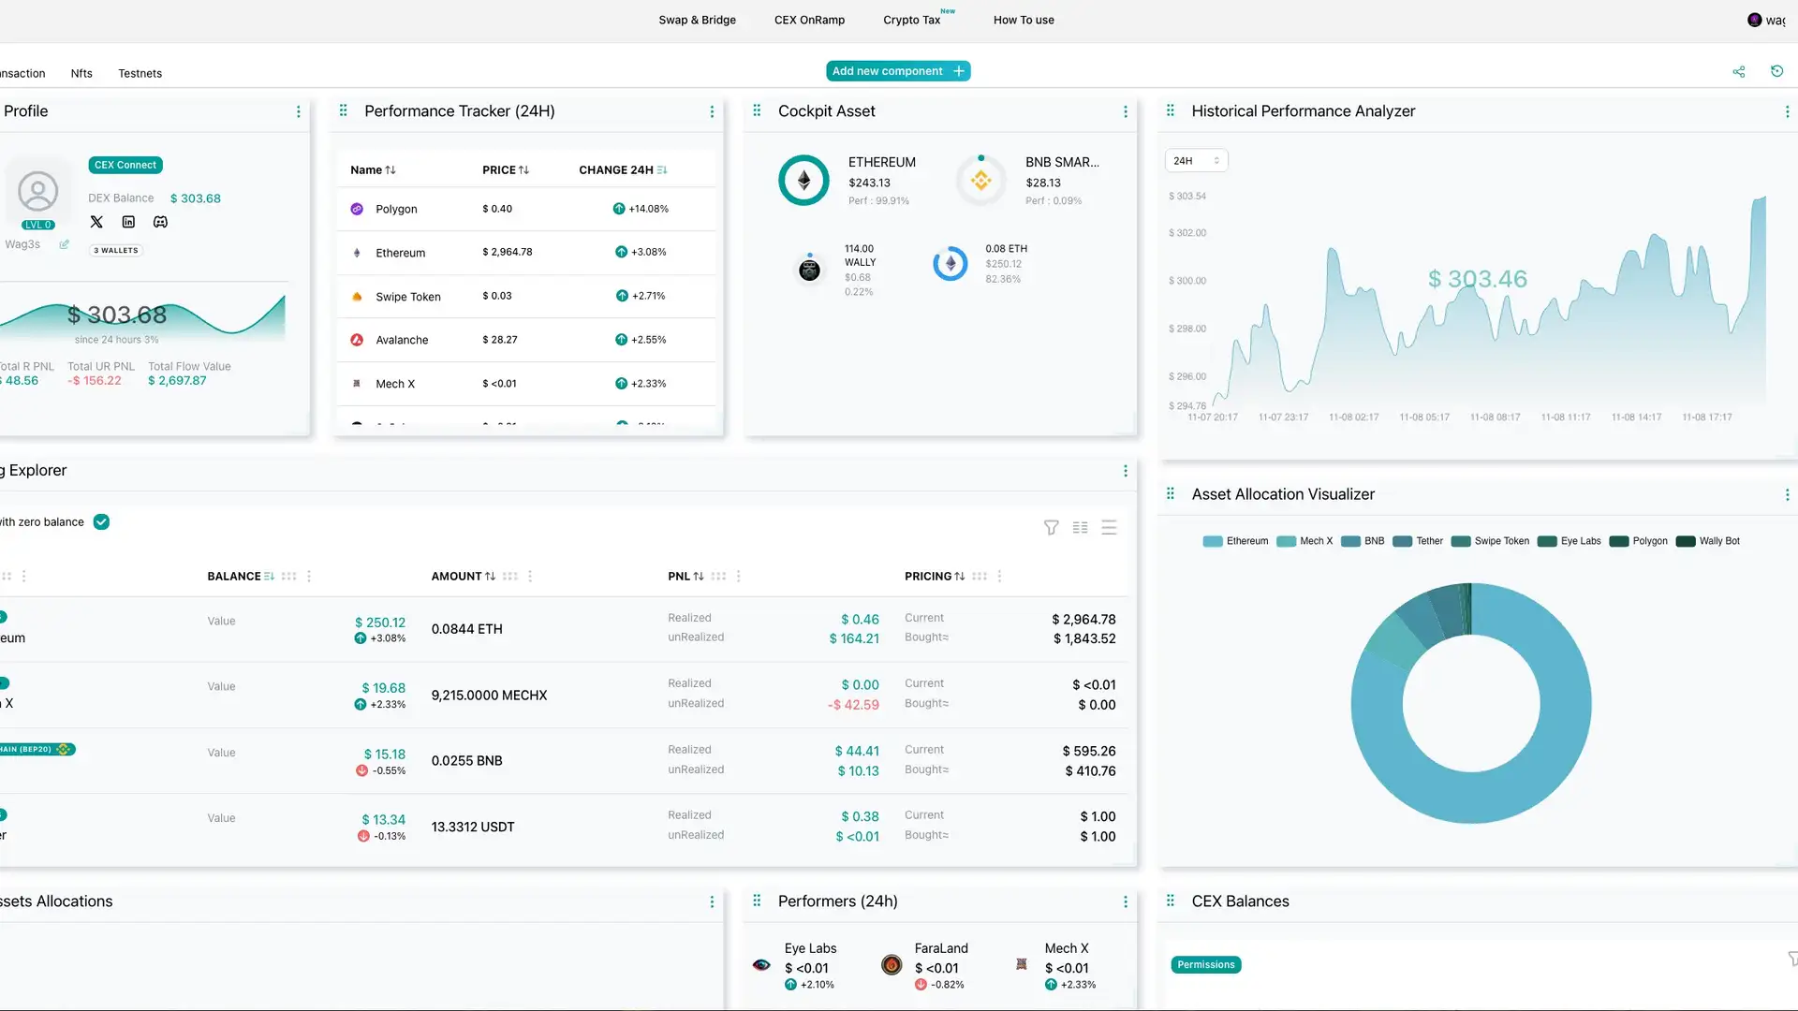The height and width of the screenshot is (1011, 1798).
Task: Open the X (Twitter) profile icon
Action: [96, 222]
